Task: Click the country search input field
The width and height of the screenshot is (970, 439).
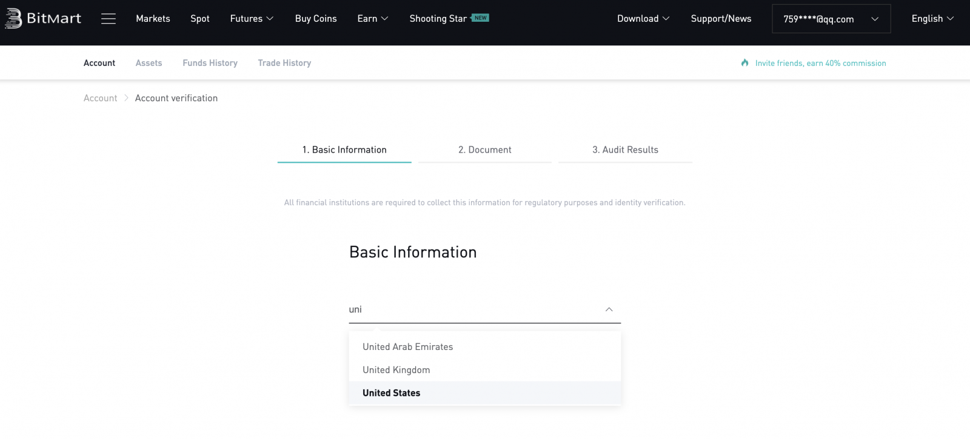Action: (473, 309)
